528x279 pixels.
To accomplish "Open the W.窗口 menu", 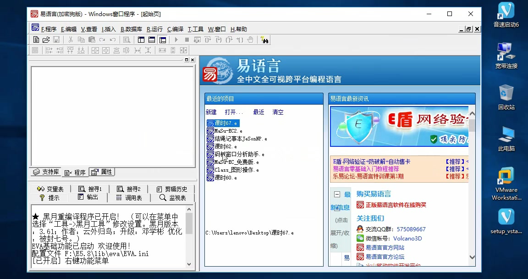I will point(217,29).
